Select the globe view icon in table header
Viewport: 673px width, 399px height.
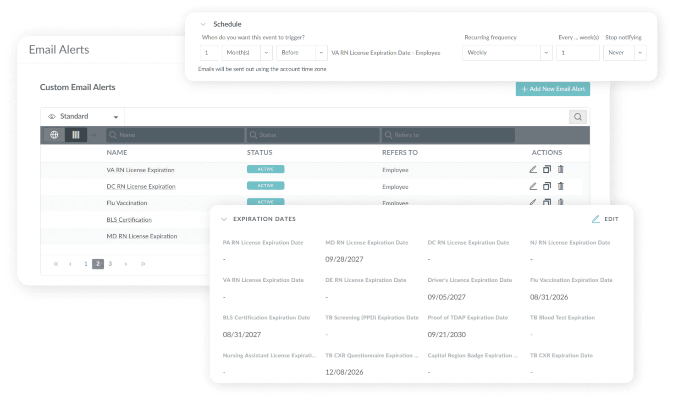[x=55, y=135]
